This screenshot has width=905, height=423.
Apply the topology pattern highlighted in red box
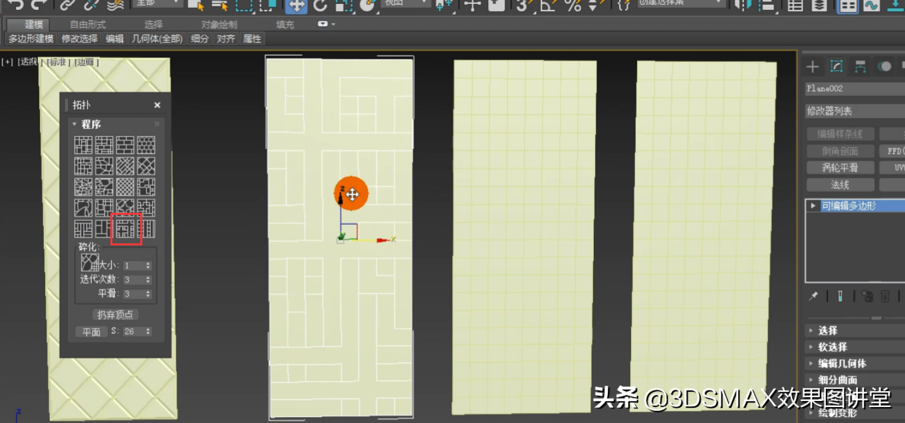pyautogui.click(x=126, y=229)
